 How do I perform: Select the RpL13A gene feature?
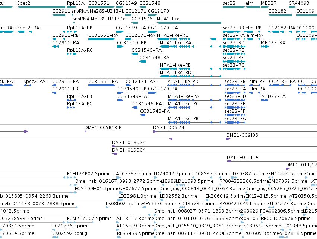coord(72,7)
